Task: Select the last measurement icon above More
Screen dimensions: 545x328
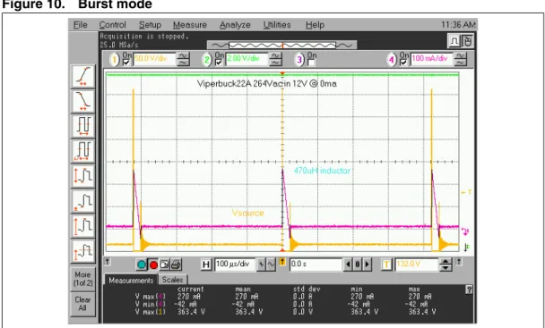Action: click(82, 251)
